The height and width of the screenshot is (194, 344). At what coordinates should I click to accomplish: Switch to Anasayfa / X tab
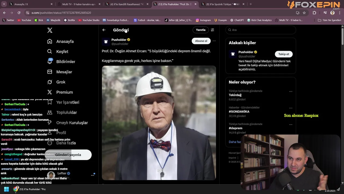31,4
